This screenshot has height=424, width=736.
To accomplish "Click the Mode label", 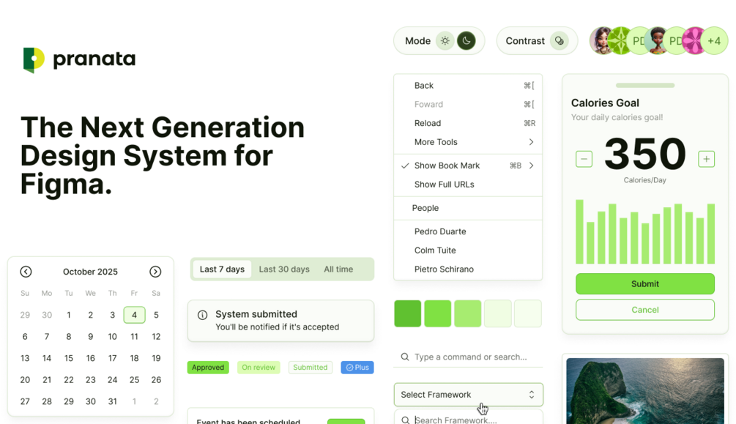I will (417, 41).
